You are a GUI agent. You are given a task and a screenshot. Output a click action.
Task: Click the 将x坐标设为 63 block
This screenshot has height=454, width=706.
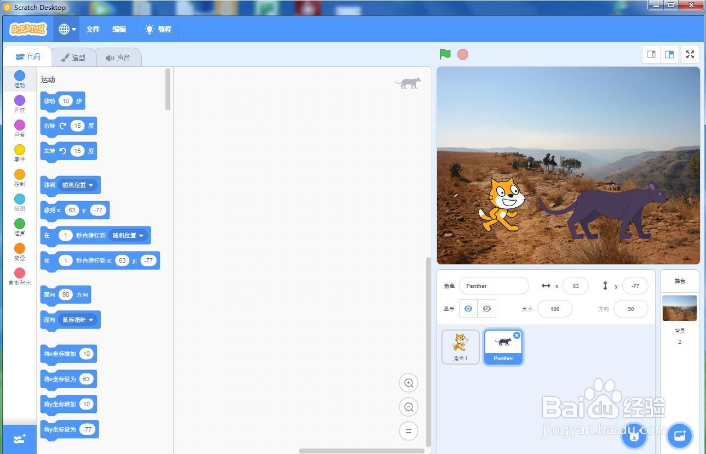point(68,380)
